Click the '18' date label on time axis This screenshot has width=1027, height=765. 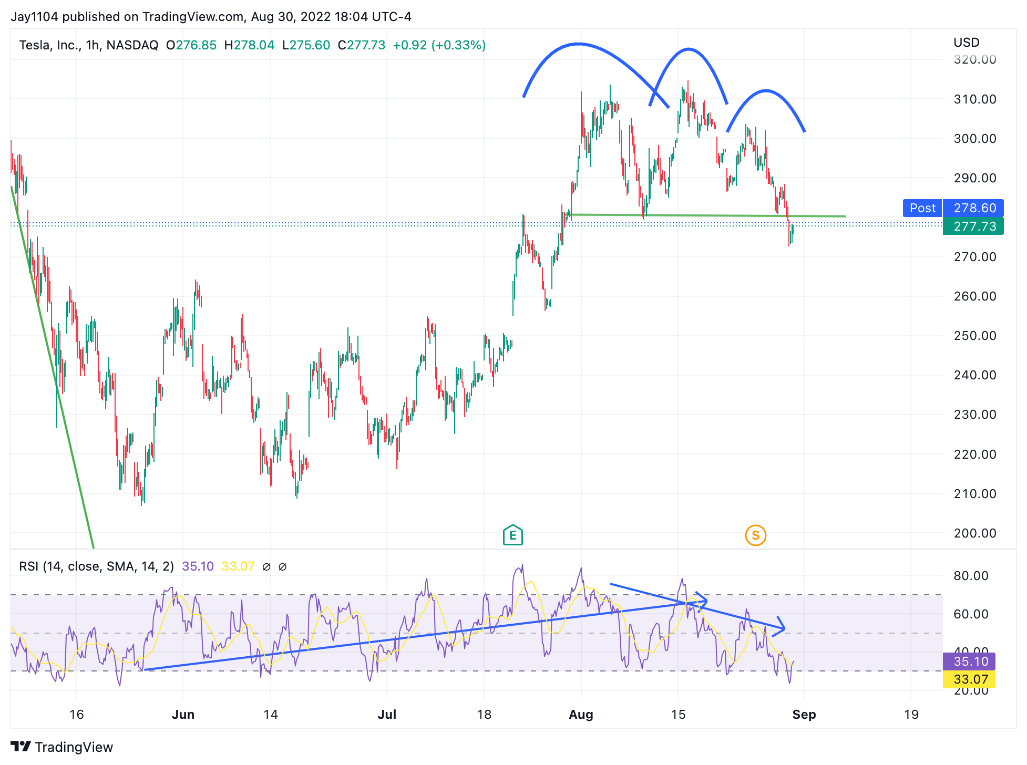pos(484,714)
